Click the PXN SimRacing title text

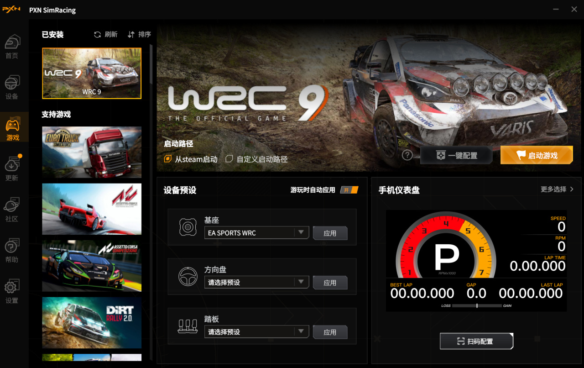(x=52, y=10)
